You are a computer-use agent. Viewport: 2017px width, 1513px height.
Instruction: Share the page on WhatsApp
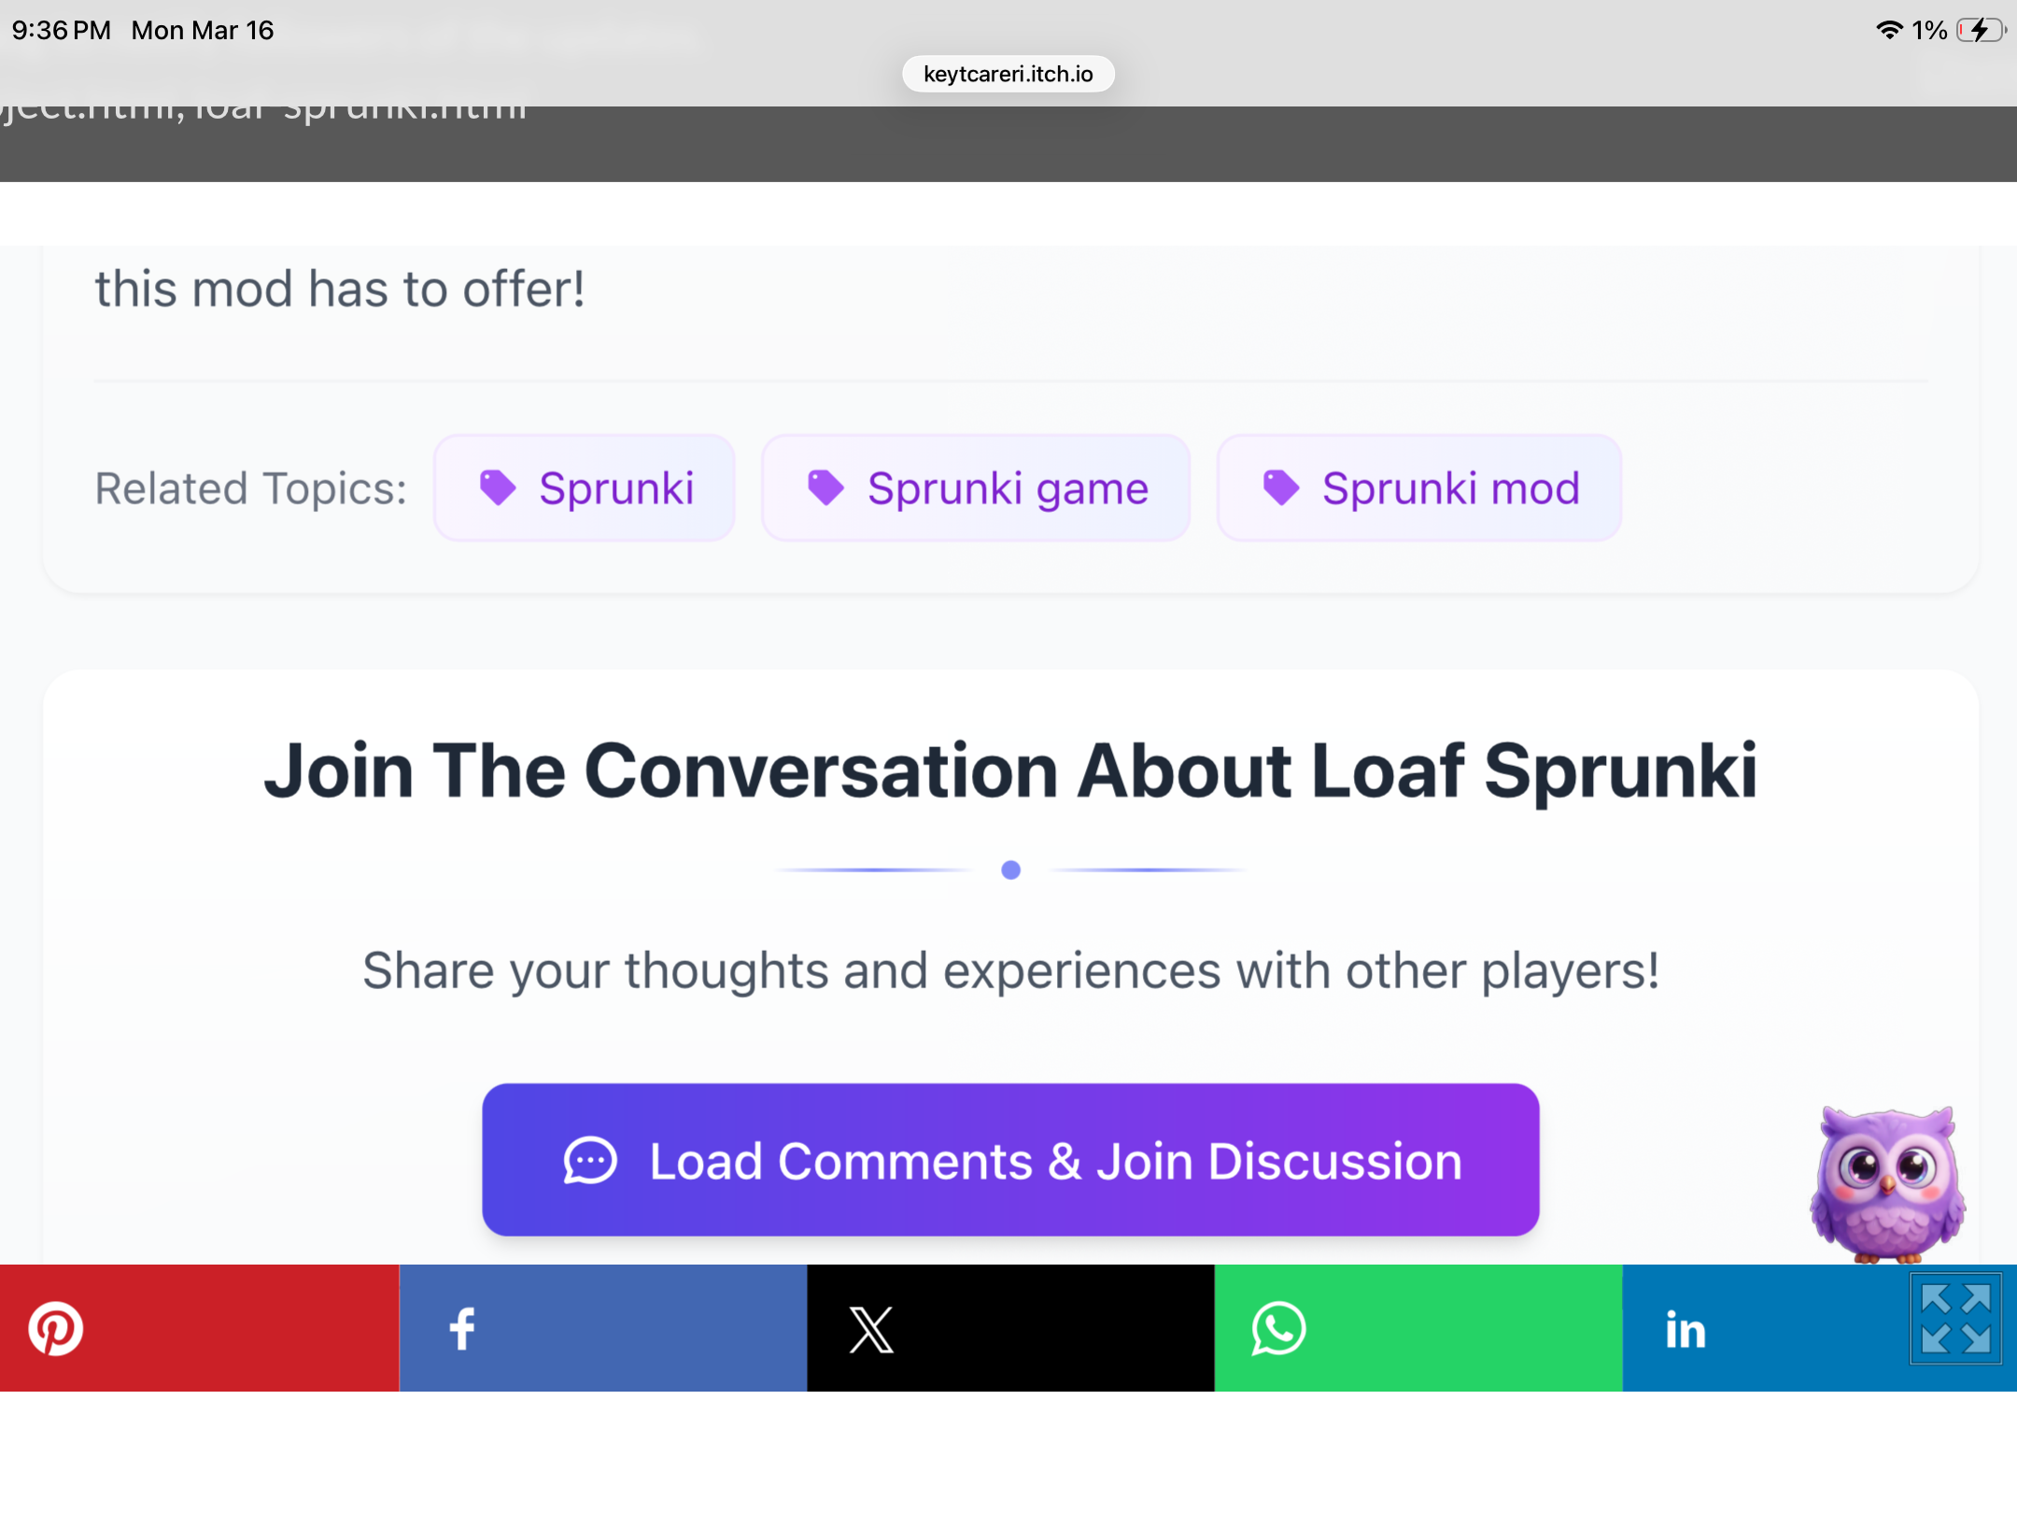[x=1418, y=1327]
